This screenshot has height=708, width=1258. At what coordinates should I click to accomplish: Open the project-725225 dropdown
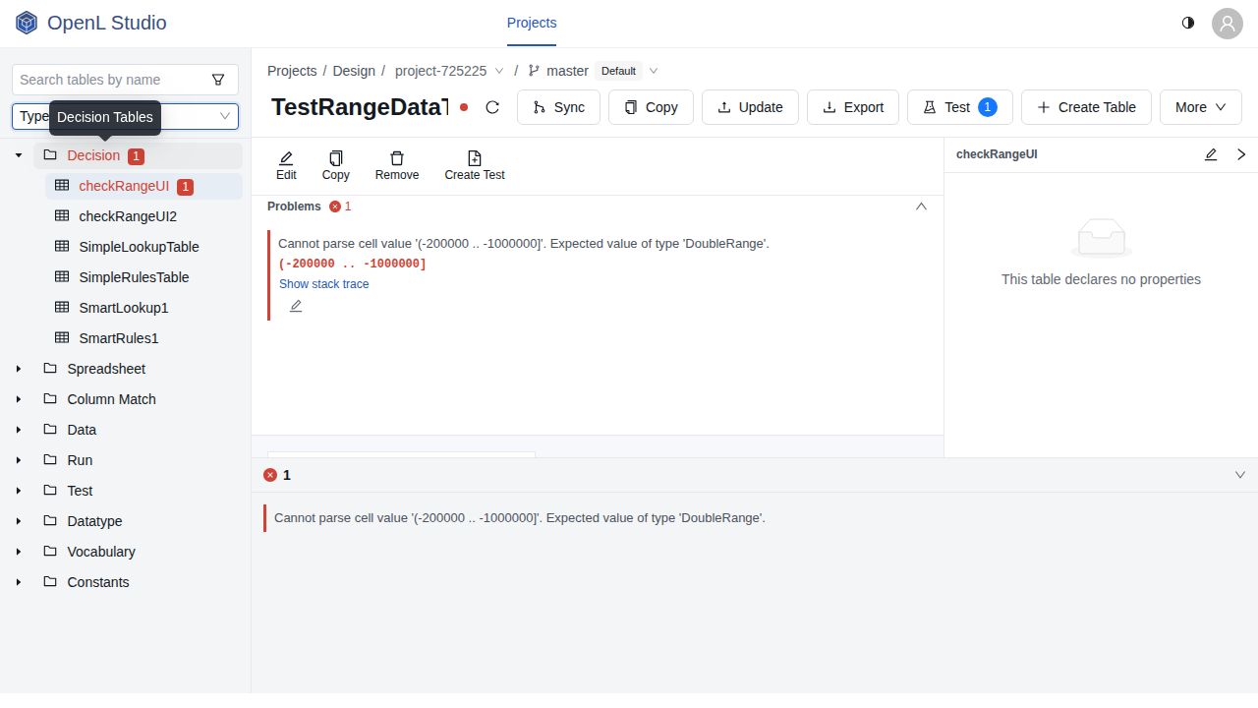[x=449, y=71]
